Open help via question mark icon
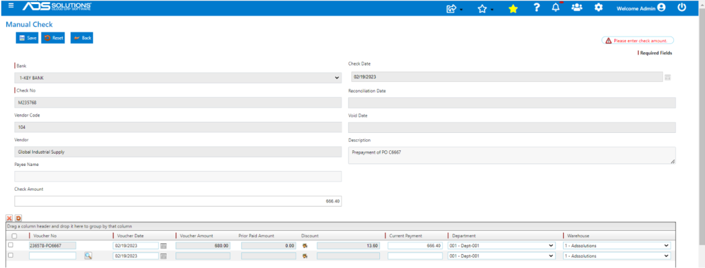705x268 pixels. [x=536, y=7]
